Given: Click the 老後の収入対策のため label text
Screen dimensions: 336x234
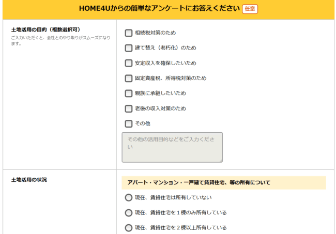Looking at the screenshot, I should click(x=160, y=108).
